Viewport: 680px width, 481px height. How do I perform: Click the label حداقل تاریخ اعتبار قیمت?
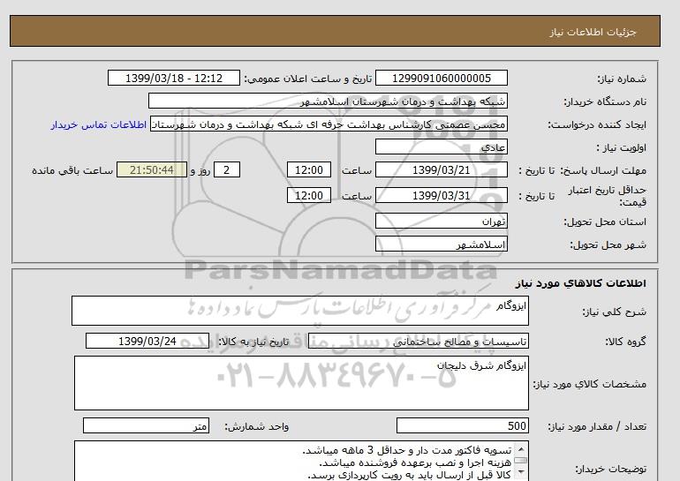point(608,196)
